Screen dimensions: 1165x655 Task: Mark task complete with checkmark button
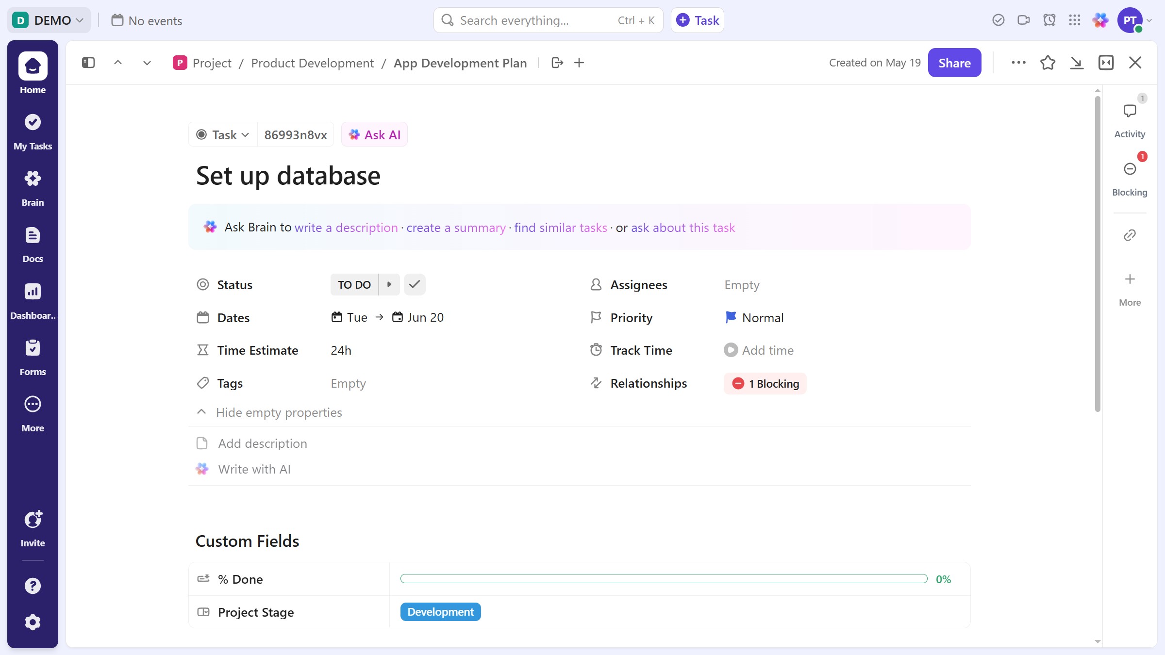click(415, 285)
